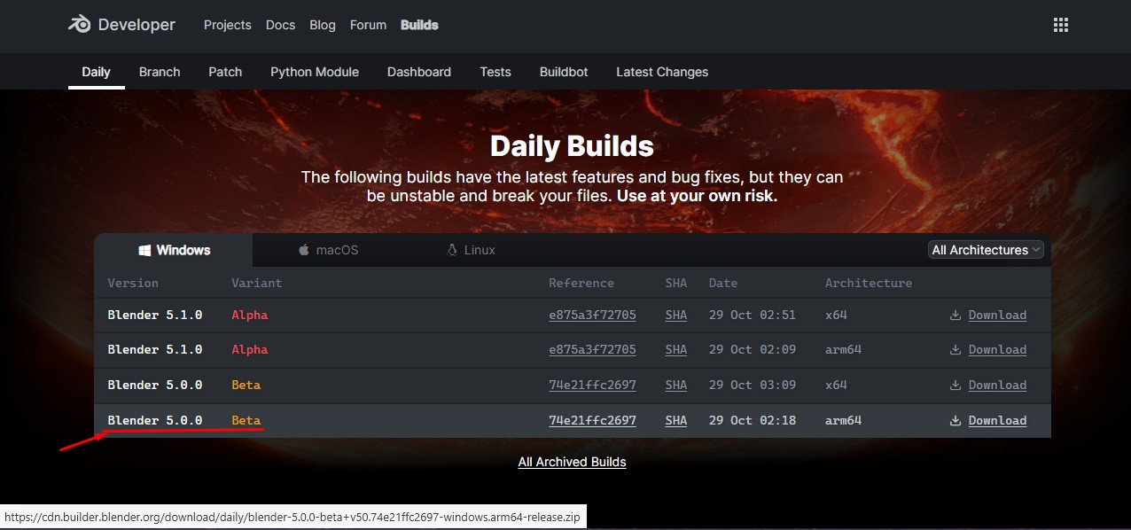The image size is (1131, 530).
Task: Click the Windows logo icon tab
Action: point(144,251)
